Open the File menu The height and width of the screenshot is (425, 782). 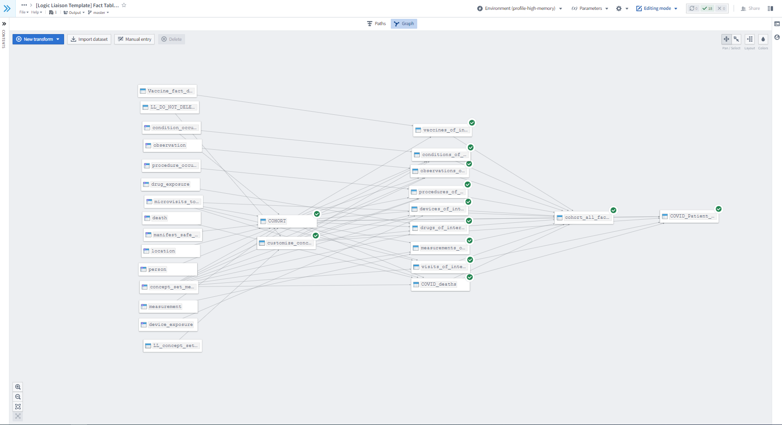pyautogui.click(x=24, y=13)
